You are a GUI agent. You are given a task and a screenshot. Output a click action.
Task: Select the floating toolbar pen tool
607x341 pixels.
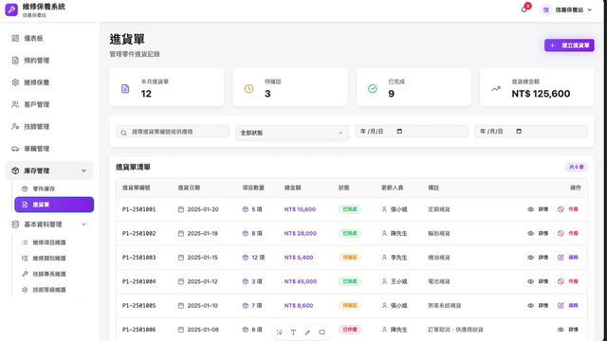coord(307,332)
